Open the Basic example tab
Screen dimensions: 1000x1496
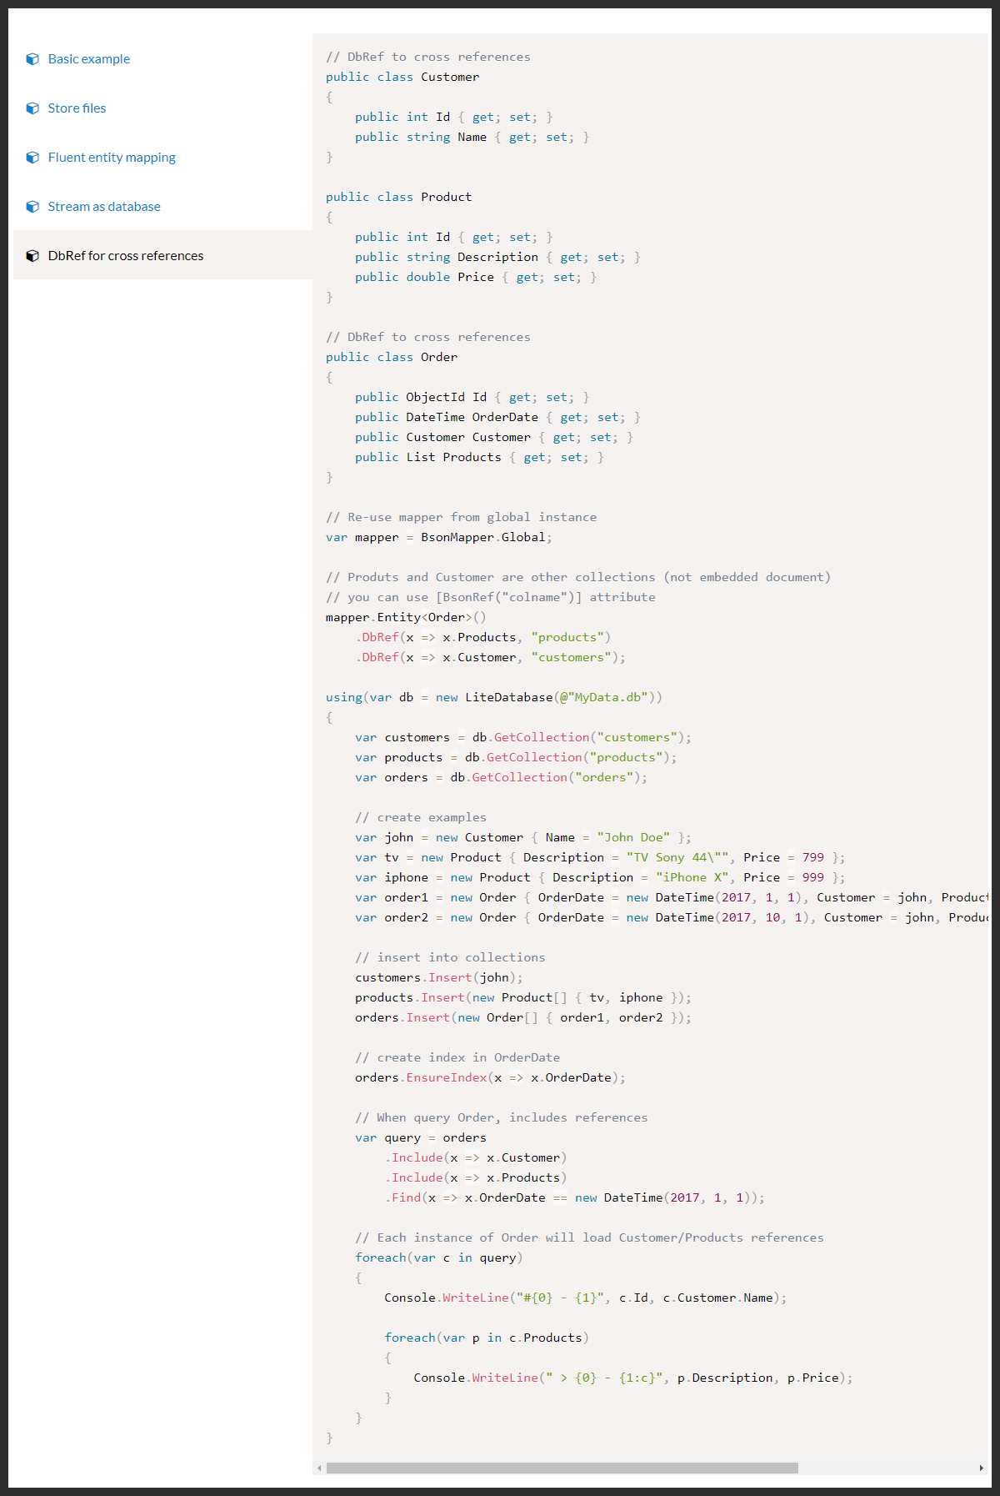(x=88, y=59)
